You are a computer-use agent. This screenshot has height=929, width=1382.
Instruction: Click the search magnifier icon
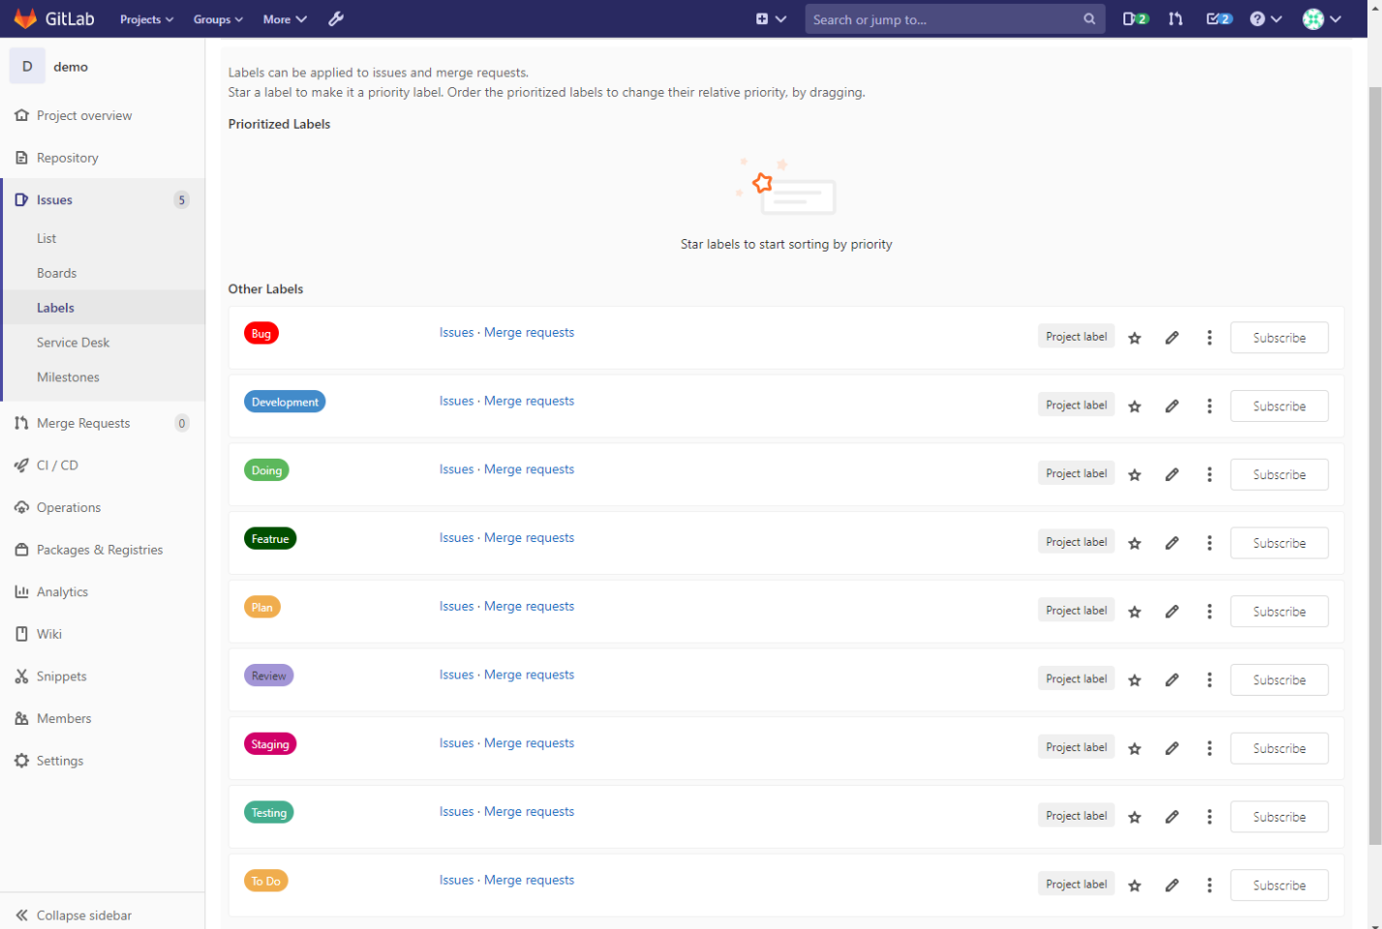1089,18
